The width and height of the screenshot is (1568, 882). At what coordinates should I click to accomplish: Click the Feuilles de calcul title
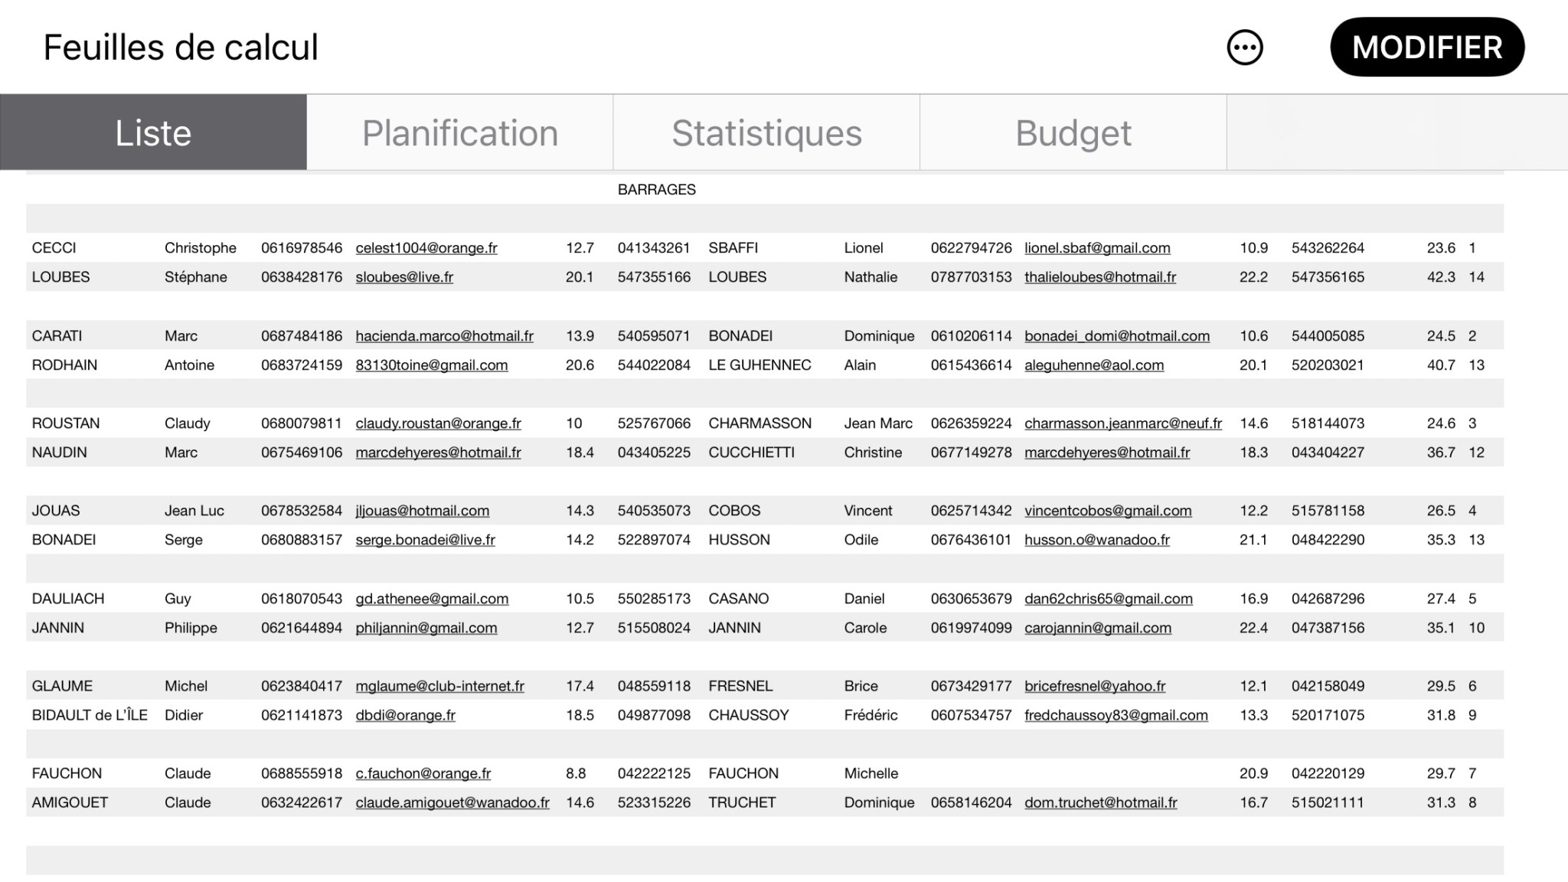(181, 47)
